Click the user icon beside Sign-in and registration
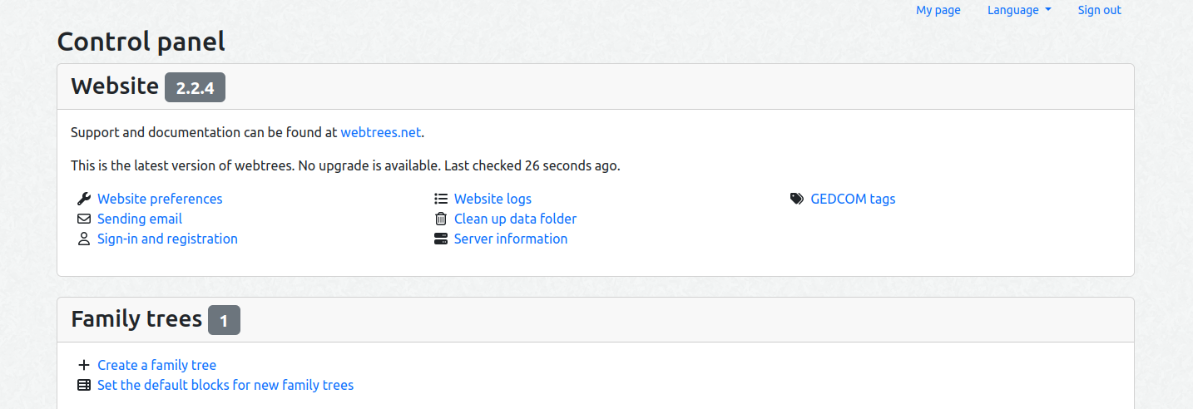This screenshot has height=409, width=1193. [83, 239]
